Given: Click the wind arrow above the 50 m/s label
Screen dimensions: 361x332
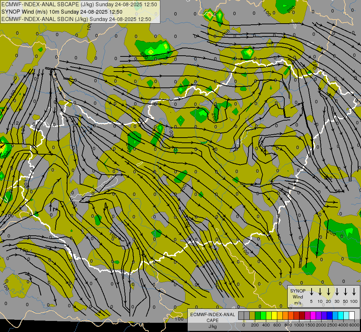Looking at the screenshot, I should click(x=346, y=292).
